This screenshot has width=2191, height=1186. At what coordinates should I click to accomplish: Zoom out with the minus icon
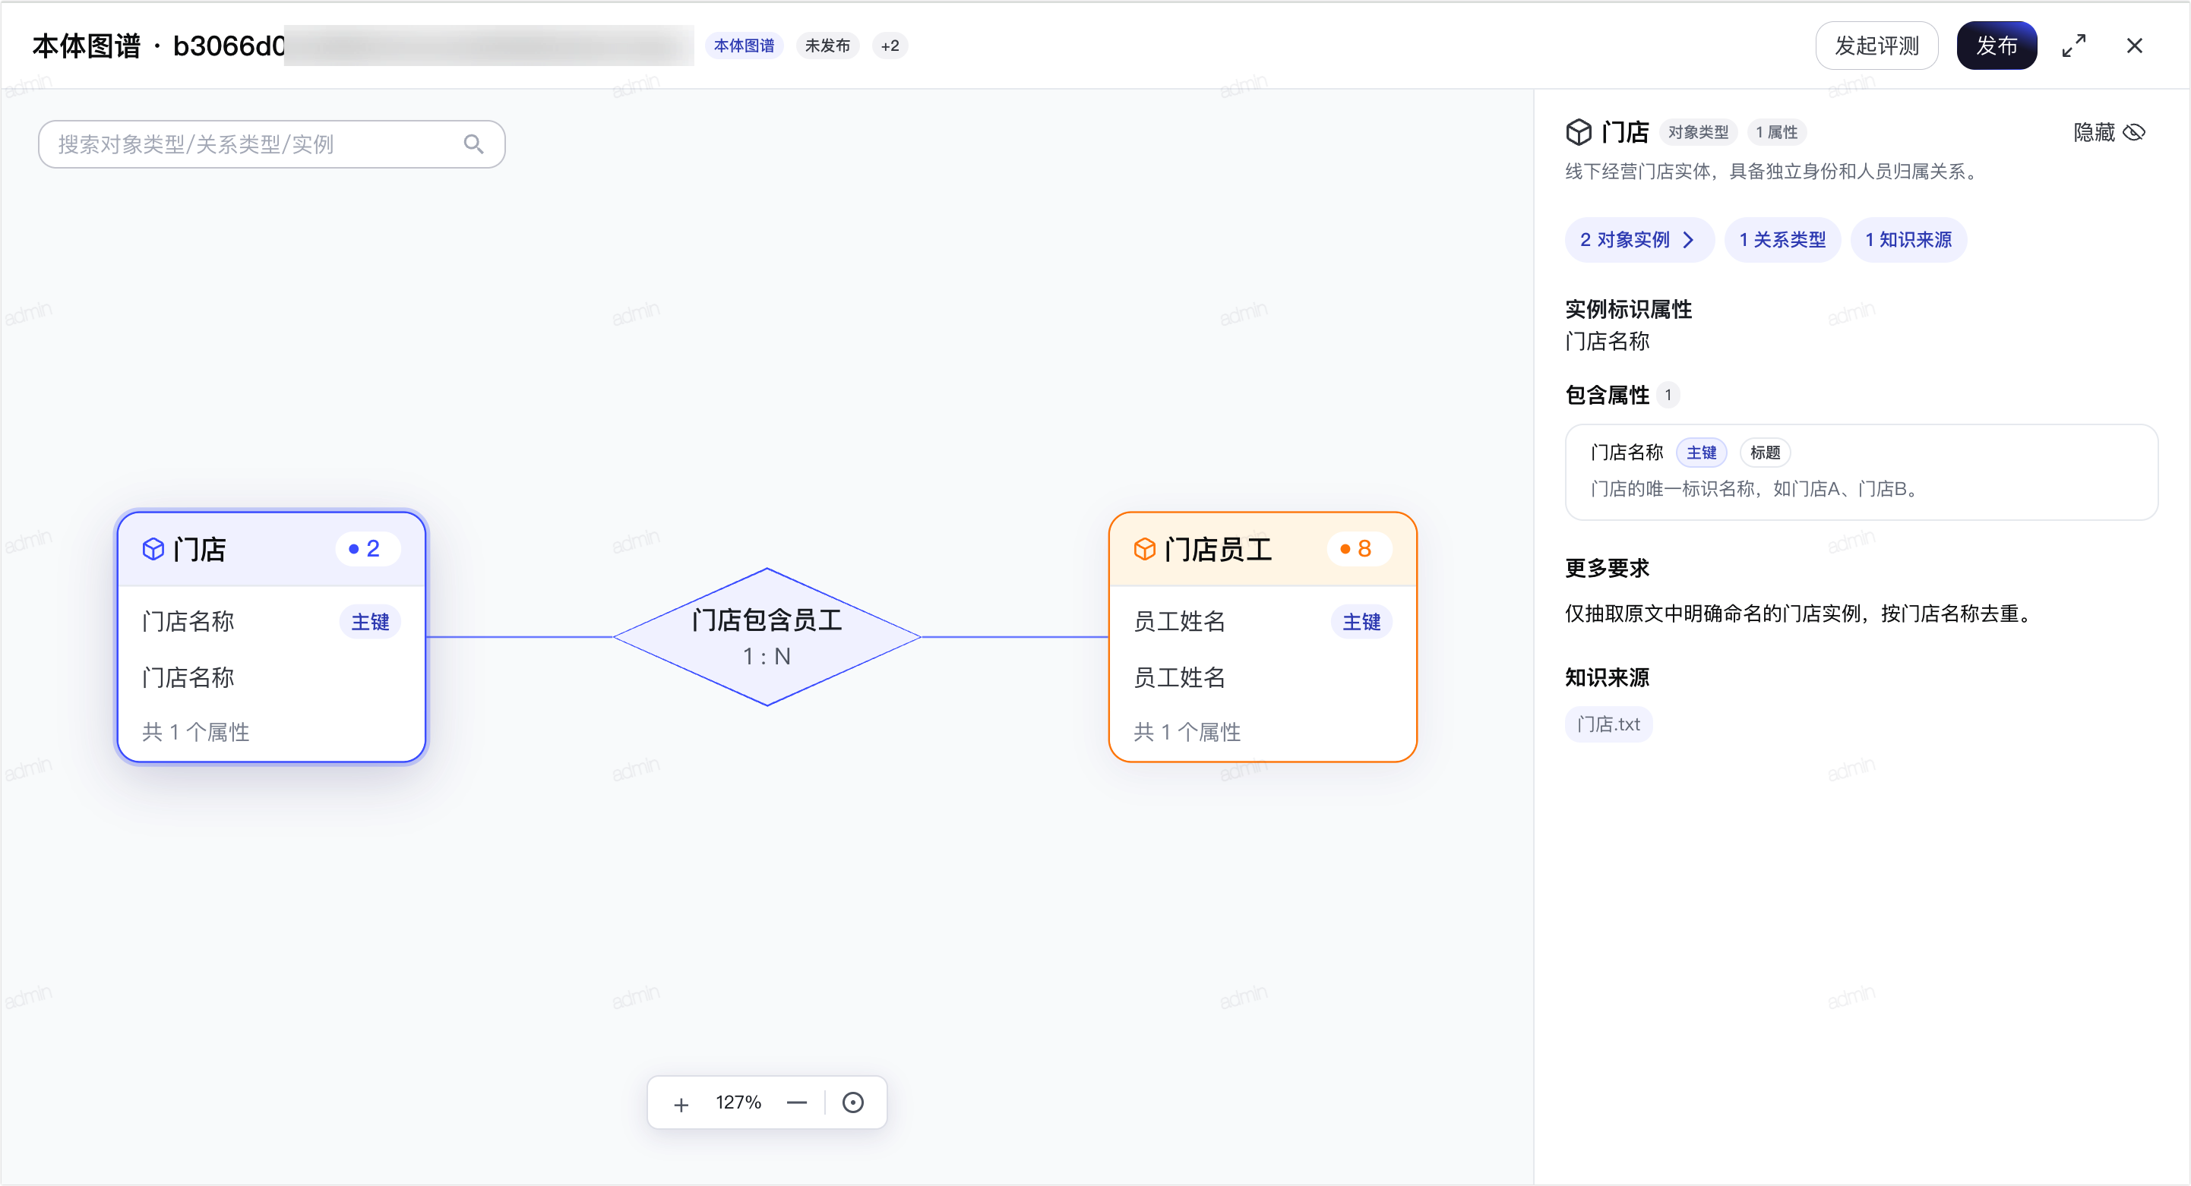coord(796,1102)
